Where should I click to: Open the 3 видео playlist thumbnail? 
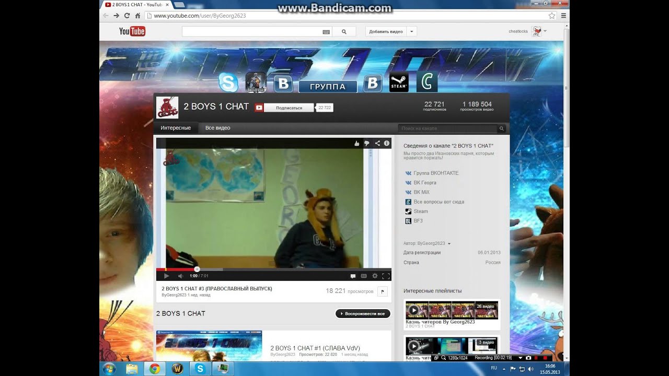point(452,345)
